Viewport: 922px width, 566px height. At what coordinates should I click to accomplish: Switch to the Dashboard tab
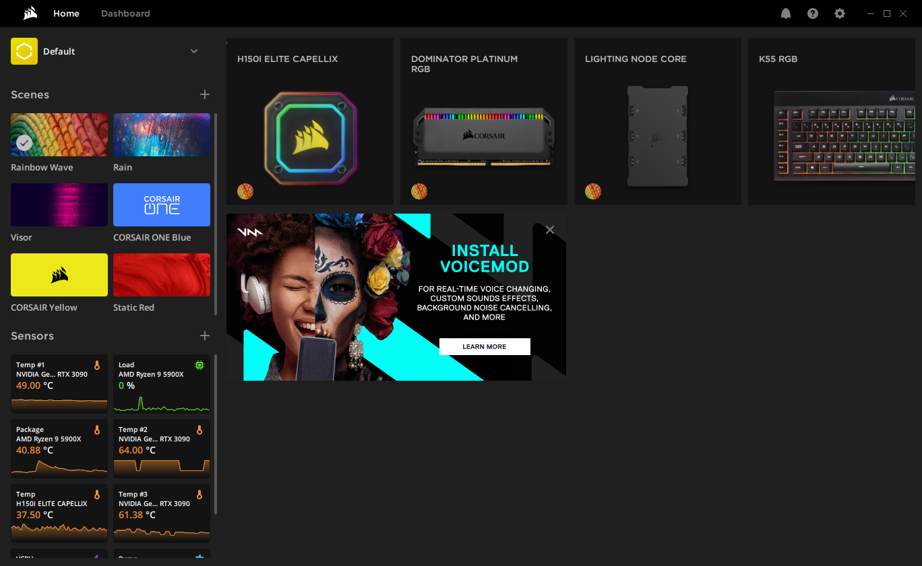coord(125,13)
